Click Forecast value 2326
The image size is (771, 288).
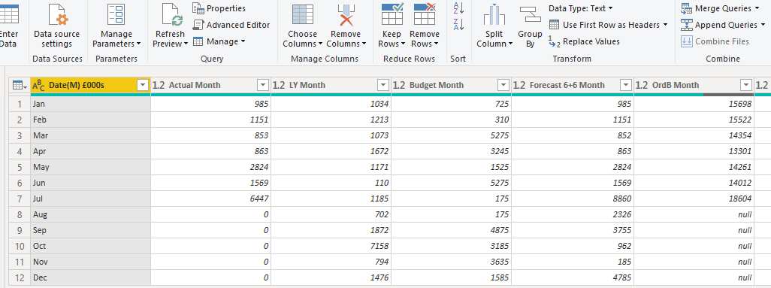(x=573, y=214)
